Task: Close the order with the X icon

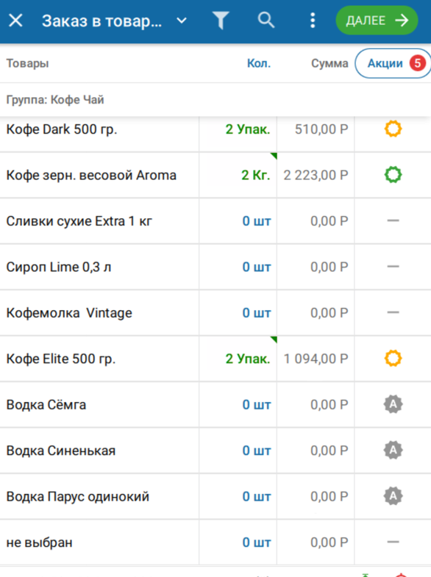Action: pos(15,21)
